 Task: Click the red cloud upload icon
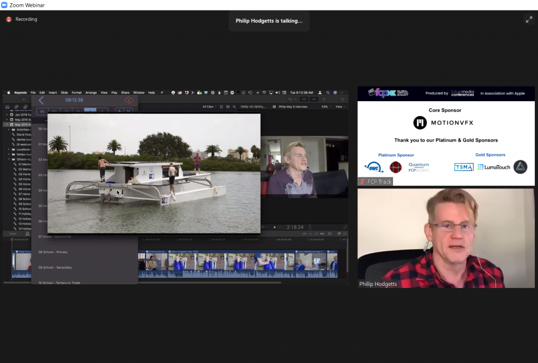pos(129,100)
